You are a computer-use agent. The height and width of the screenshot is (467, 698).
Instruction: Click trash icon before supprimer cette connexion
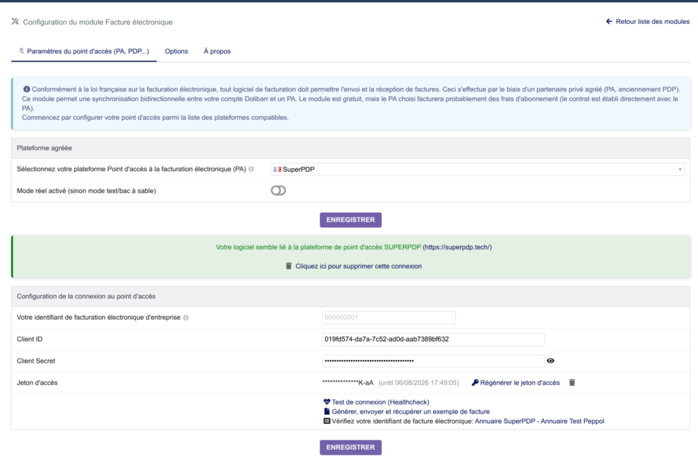[x=288, y=266]
